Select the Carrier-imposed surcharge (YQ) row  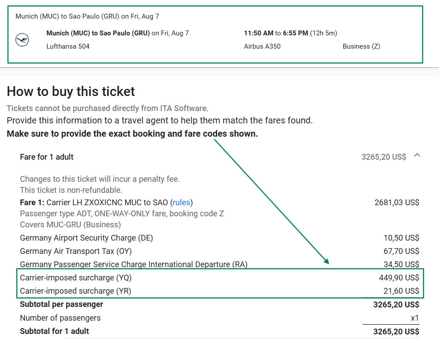219,277
